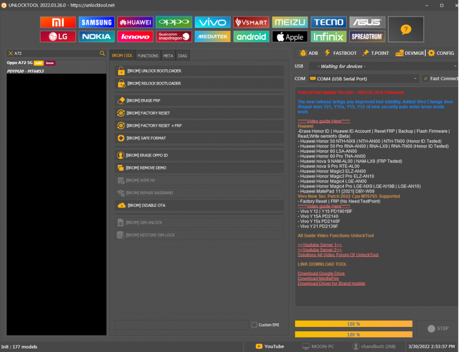Open the T.POINT test point viewer
The image size is (464, 352).
tap(375, 53)
